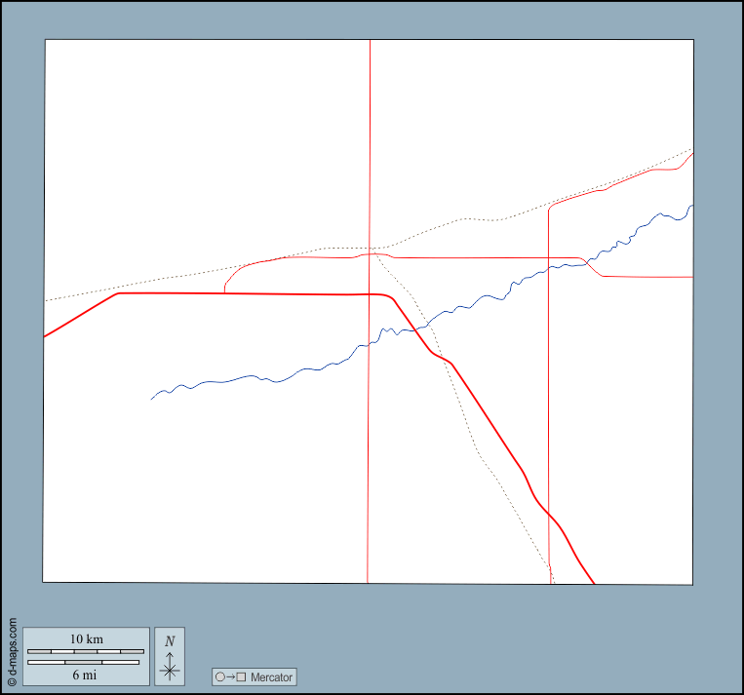Click the dotted line at the left map border
This screenshot has width=744, height=695.
45,300
